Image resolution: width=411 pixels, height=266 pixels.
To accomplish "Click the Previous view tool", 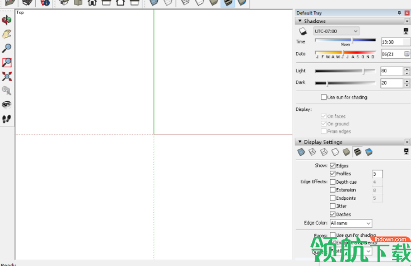I will [x=7, y=91].
